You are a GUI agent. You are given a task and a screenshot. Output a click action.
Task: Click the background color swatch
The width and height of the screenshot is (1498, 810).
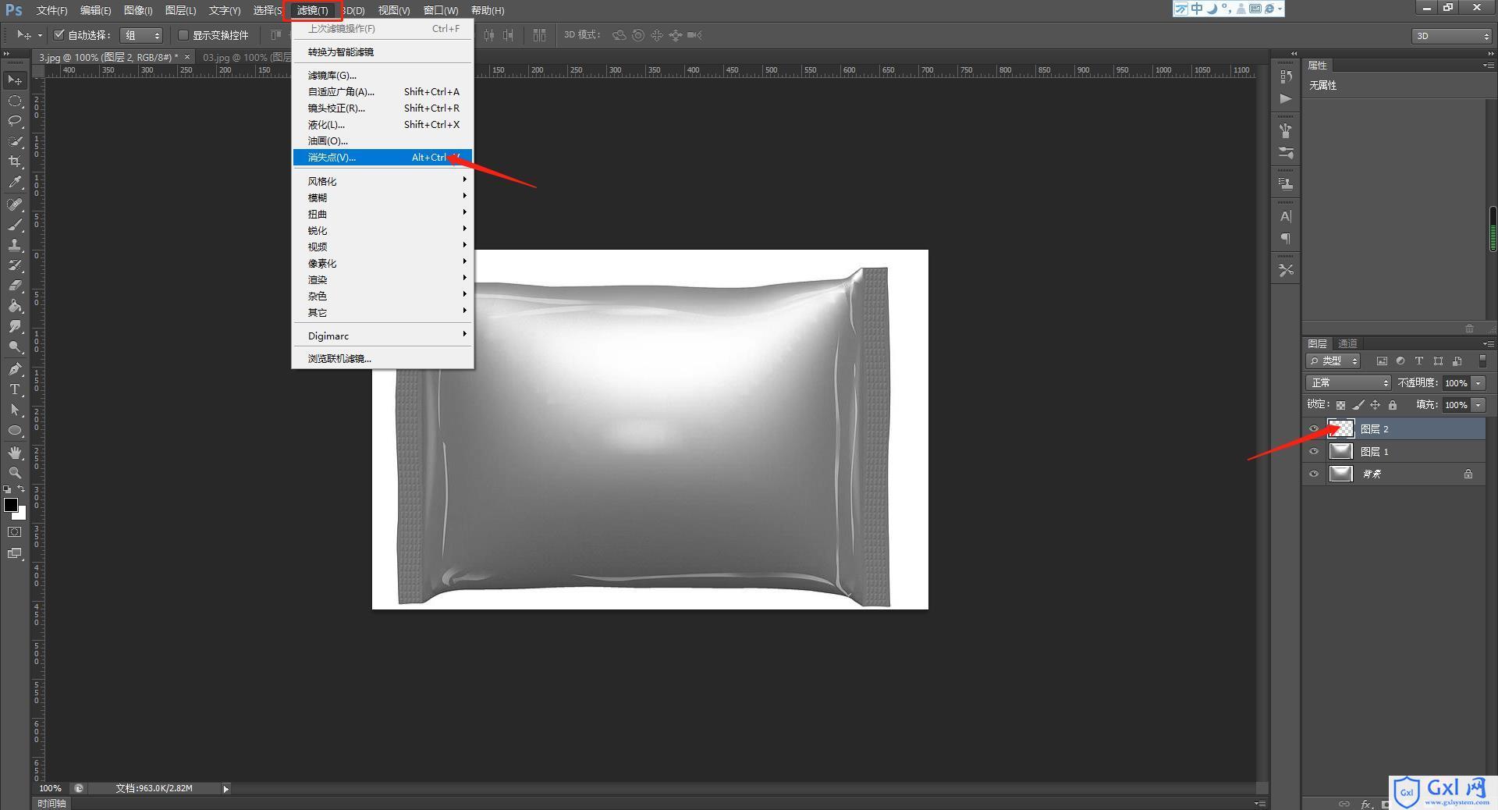21,514
